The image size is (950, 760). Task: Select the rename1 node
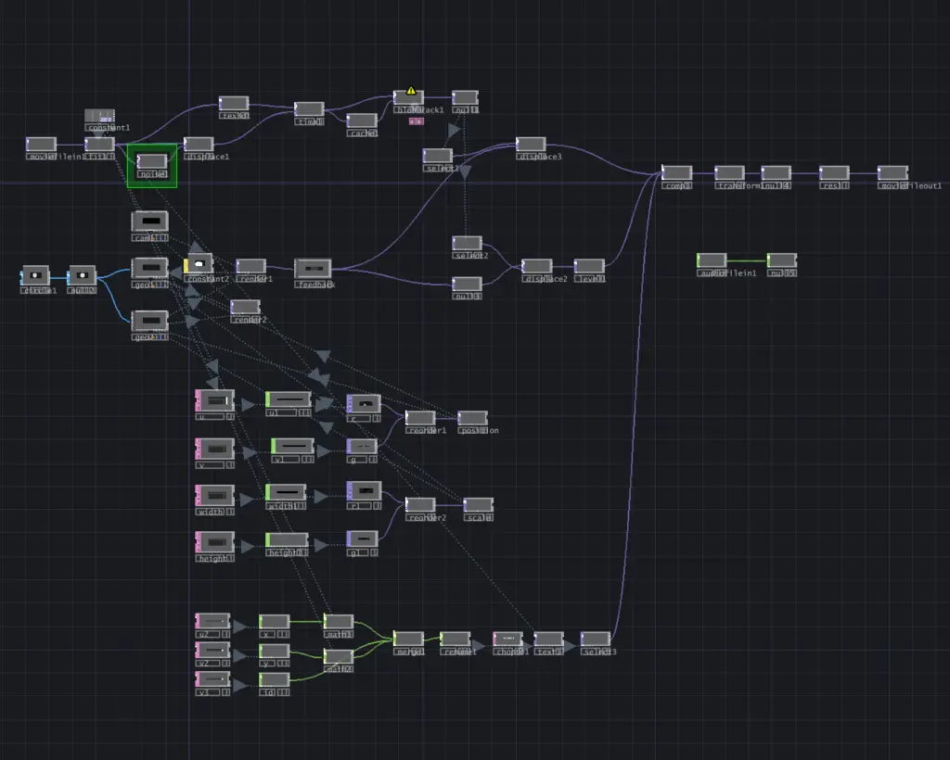coord(455,639)
